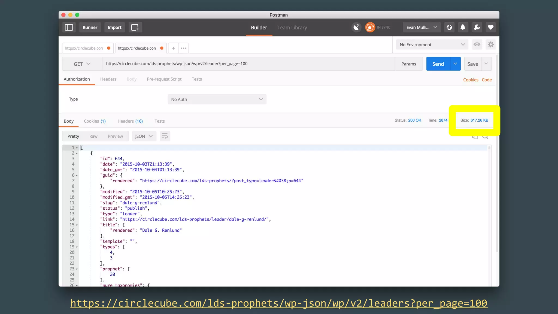This screenshot has height=314, width=558.
Task: Switch to Pretty view
Action: click(73, 136)
